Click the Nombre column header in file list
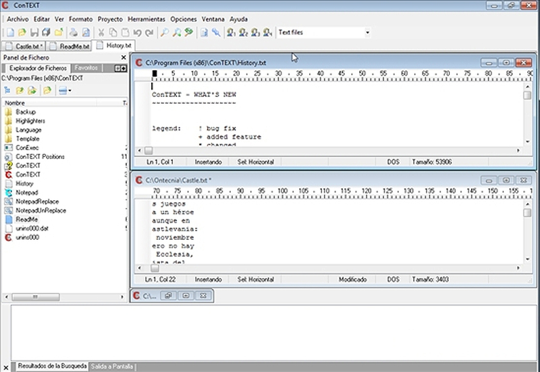 pos(49,103)
